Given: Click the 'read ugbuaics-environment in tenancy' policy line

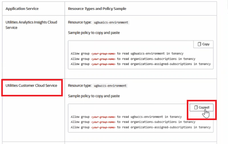Looking at the screenshot, I should pos(127,53).
